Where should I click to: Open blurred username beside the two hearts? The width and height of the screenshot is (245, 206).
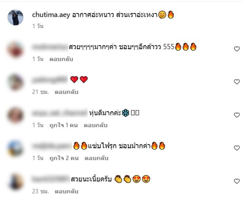[x=50, y=80]
